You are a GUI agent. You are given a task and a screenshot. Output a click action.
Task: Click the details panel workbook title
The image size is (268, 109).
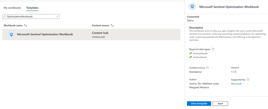pyautogui.click(x=229, y=7)
